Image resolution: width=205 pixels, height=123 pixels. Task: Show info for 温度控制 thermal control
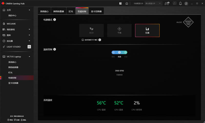click(x=55, y=49)
